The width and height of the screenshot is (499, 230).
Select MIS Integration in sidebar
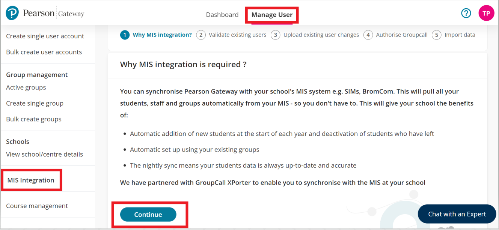click(x=31, y=180)
